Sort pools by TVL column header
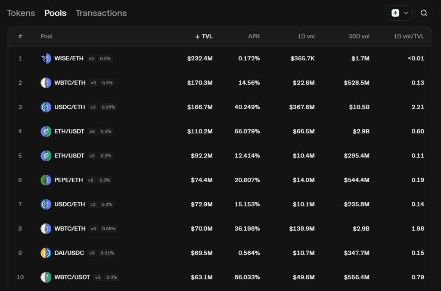The height and width of the screenshot is (291, 441). point(204,36)
